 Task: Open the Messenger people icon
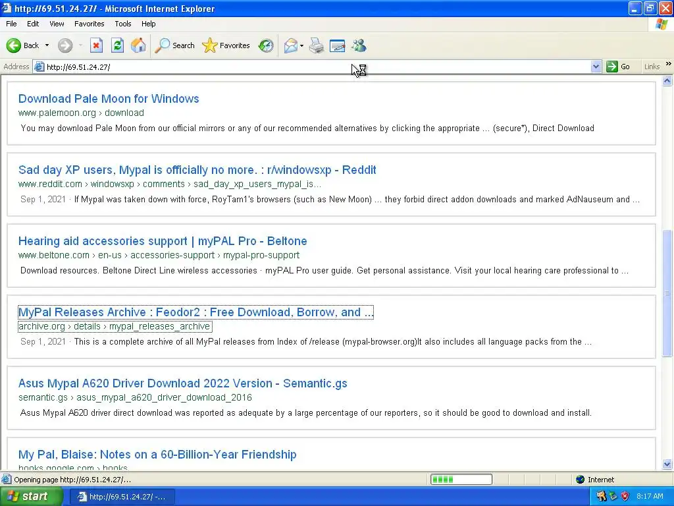[359, 45]
